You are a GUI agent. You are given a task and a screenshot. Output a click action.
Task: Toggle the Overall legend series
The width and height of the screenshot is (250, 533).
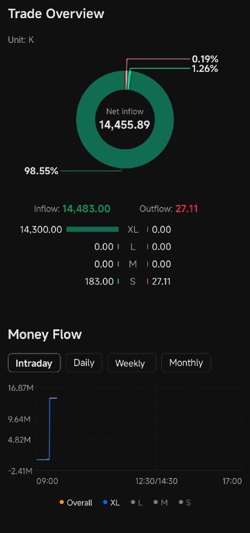pos(75,502)
